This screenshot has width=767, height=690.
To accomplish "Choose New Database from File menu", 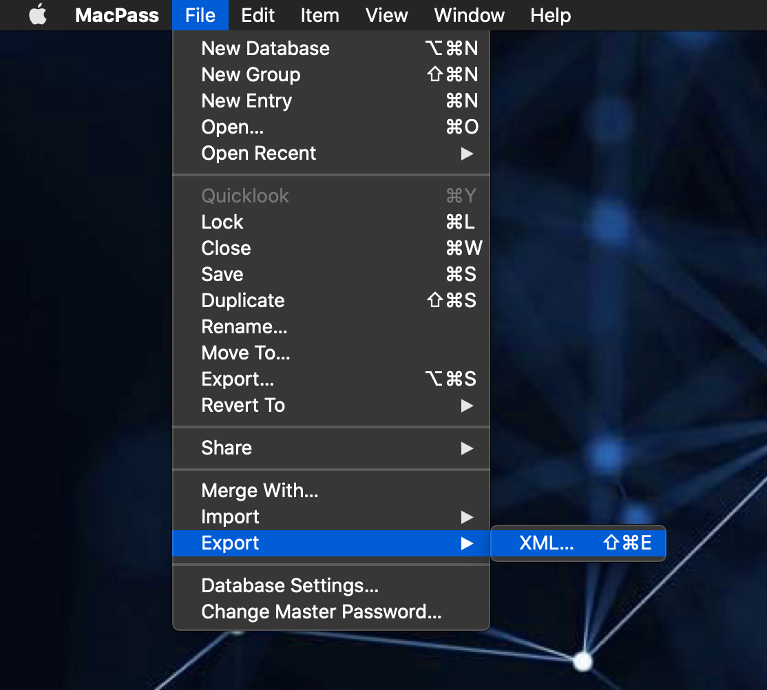I will click(x=265, y=48).
